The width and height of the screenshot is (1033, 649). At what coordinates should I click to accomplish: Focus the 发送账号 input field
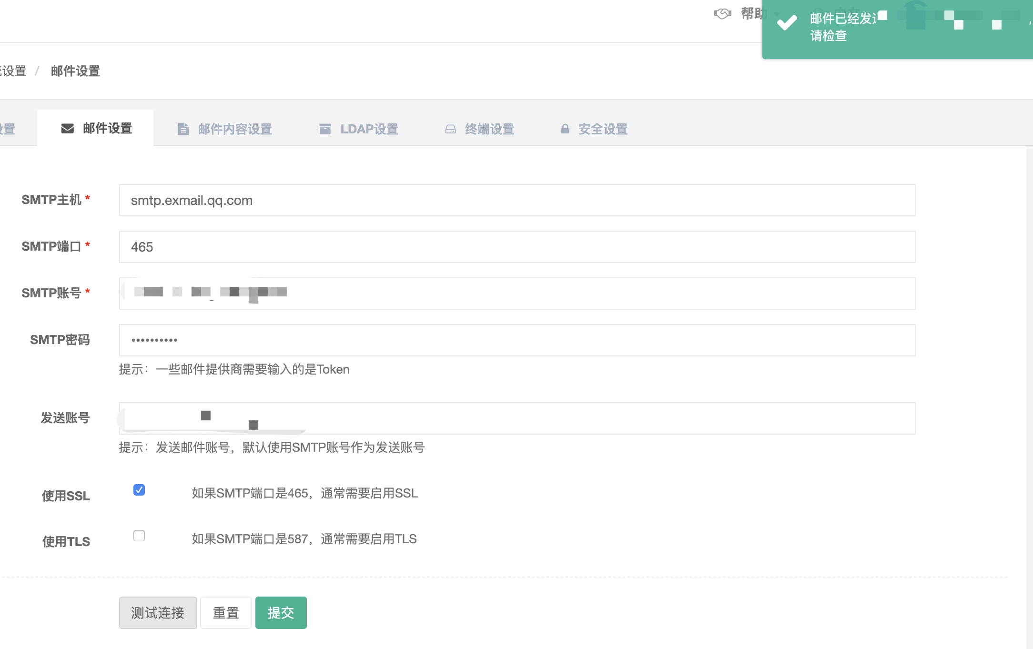point(517,418)
